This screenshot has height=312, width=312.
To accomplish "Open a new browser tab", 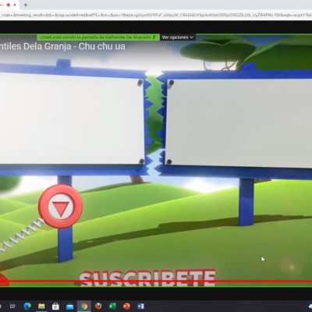I will point(26,5).
